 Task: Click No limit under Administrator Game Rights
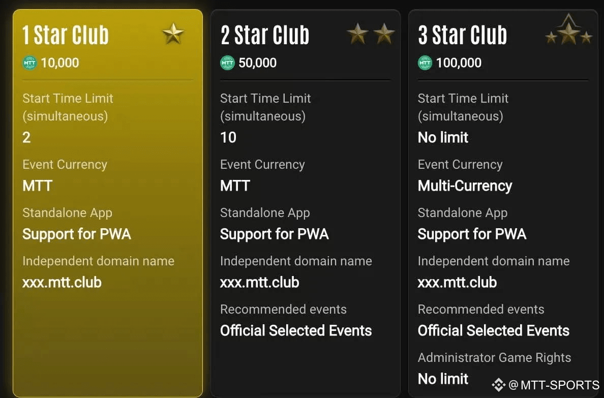pos(443,379)
